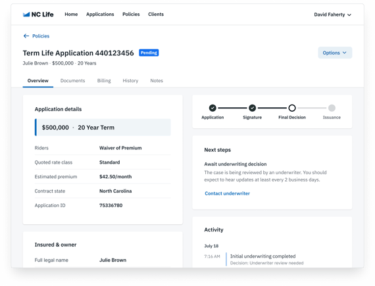Click Initial underwriting completed activity entry
Screen dimensions: 375x286
tap(263, 256)
